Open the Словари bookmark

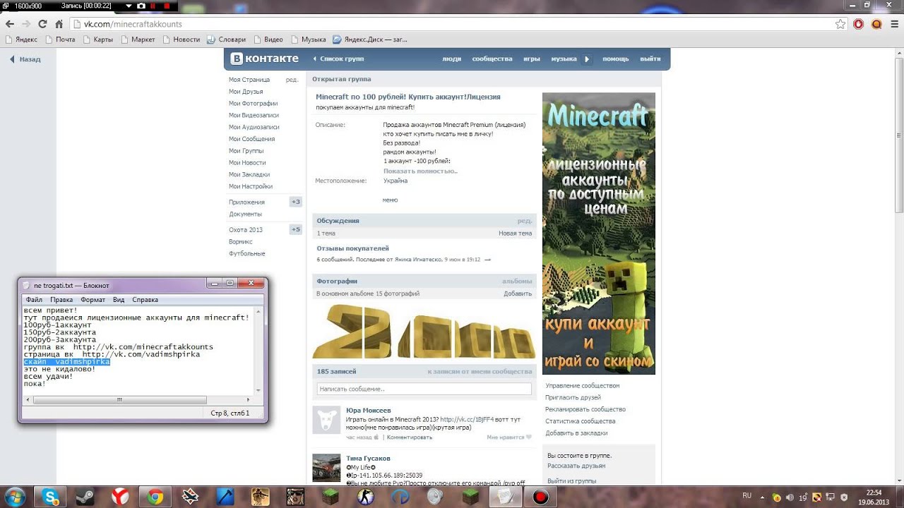226,40
